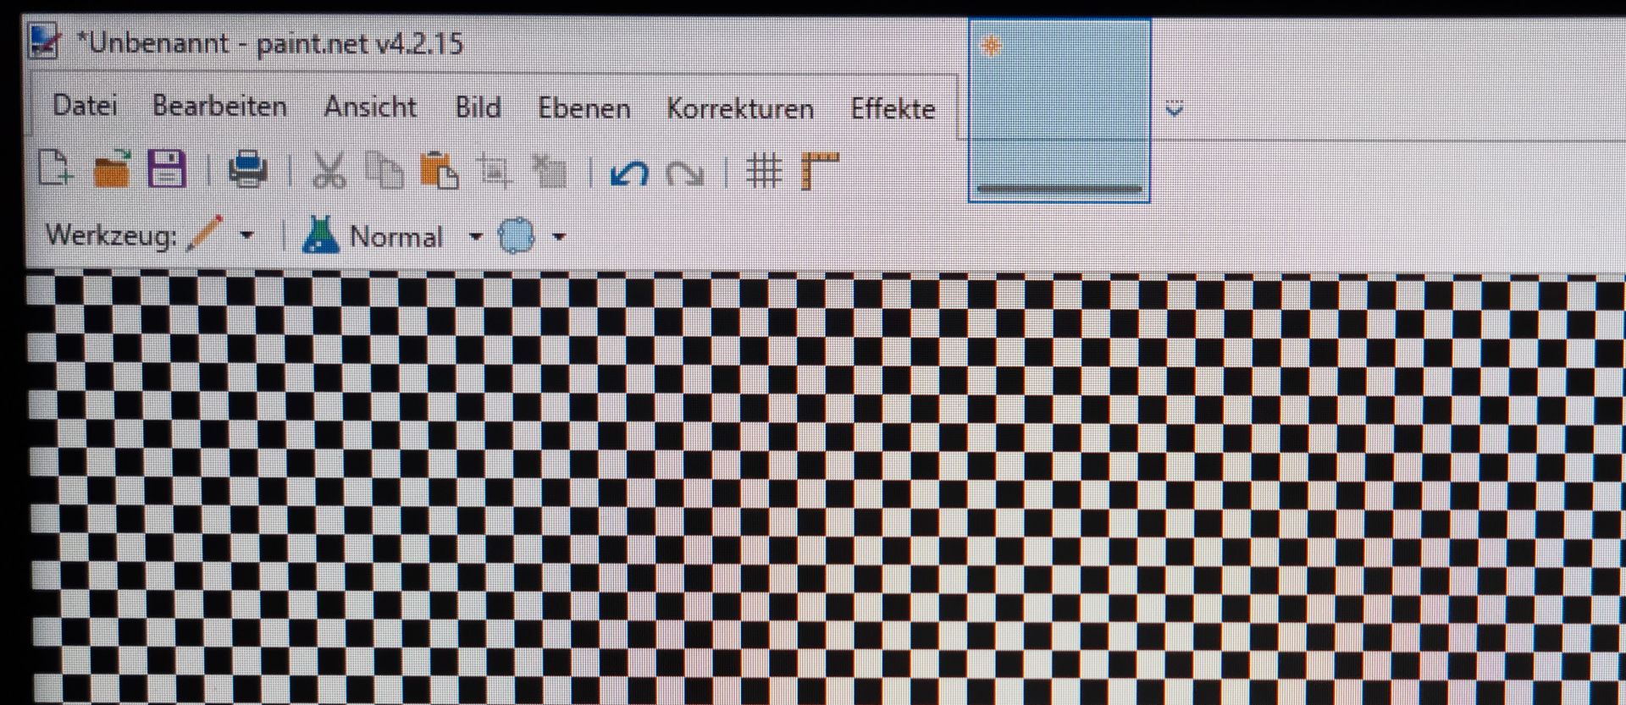
Task: Save the image using floppy disk icon
Action: [167, 168]
